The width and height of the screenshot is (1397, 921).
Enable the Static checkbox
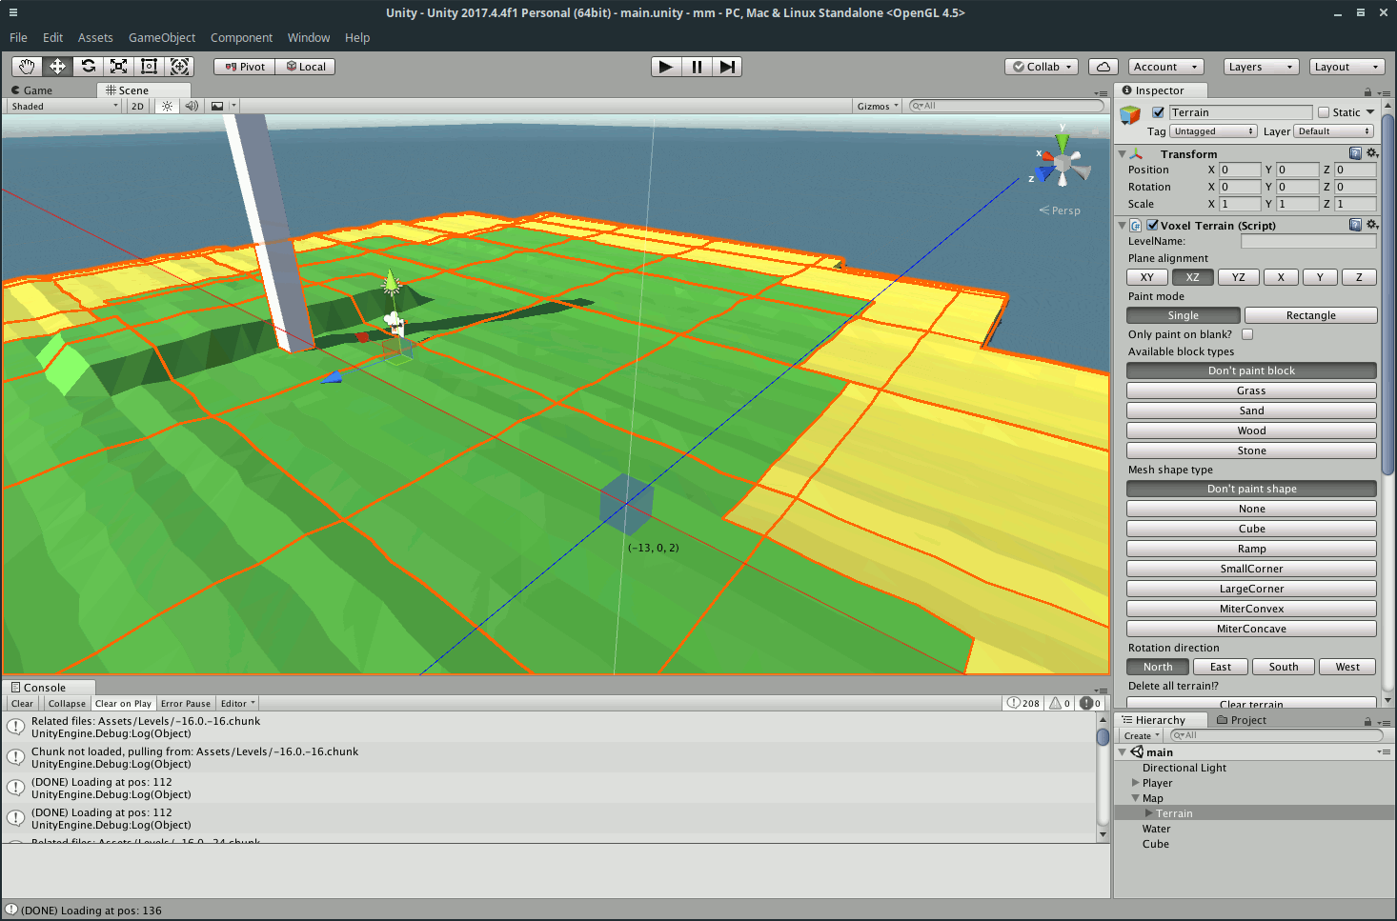tap(1324, 112)
